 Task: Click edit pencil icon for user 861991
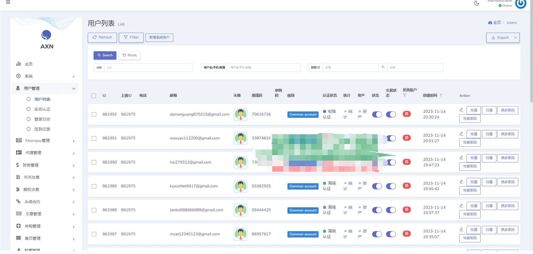pyautogui.click(x=461, y=134)
